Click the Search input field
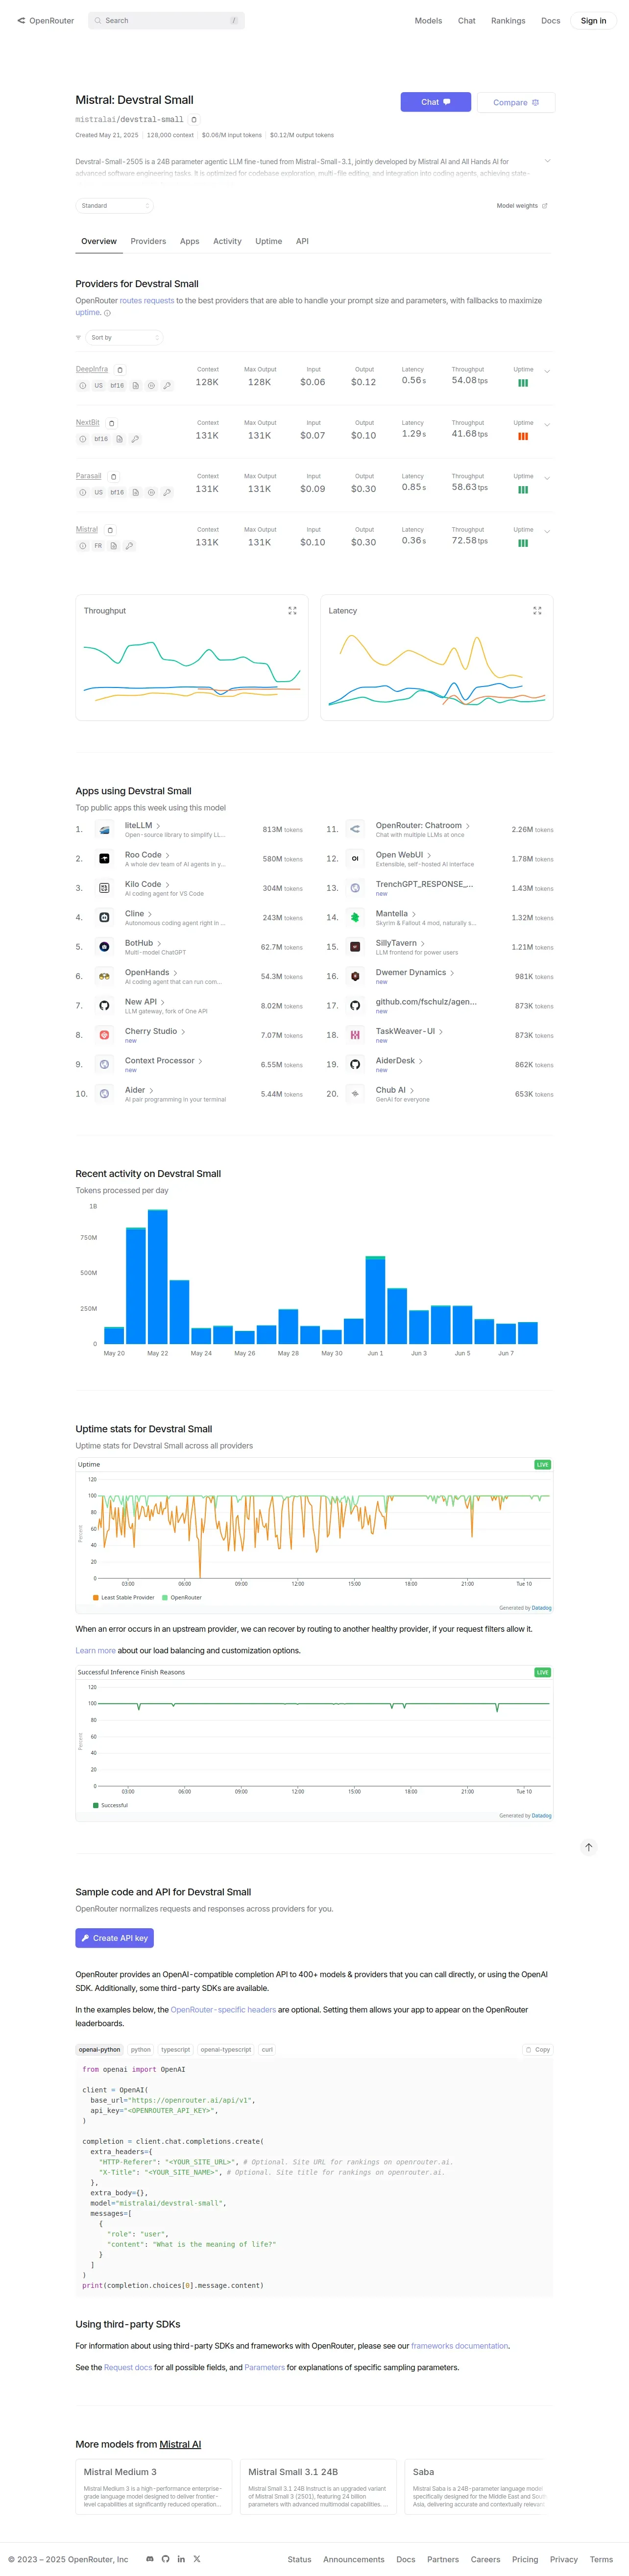The image size is (629, 2576). click(166, 20)
